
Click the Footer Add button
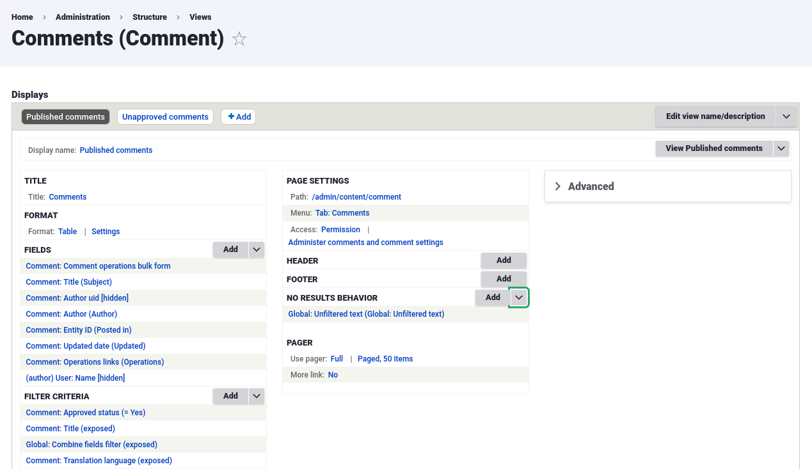(504, 279)
